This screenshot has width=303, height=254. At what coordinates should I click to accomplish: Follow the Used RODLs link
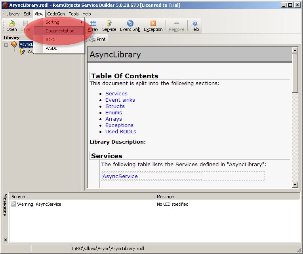[120, 132]
